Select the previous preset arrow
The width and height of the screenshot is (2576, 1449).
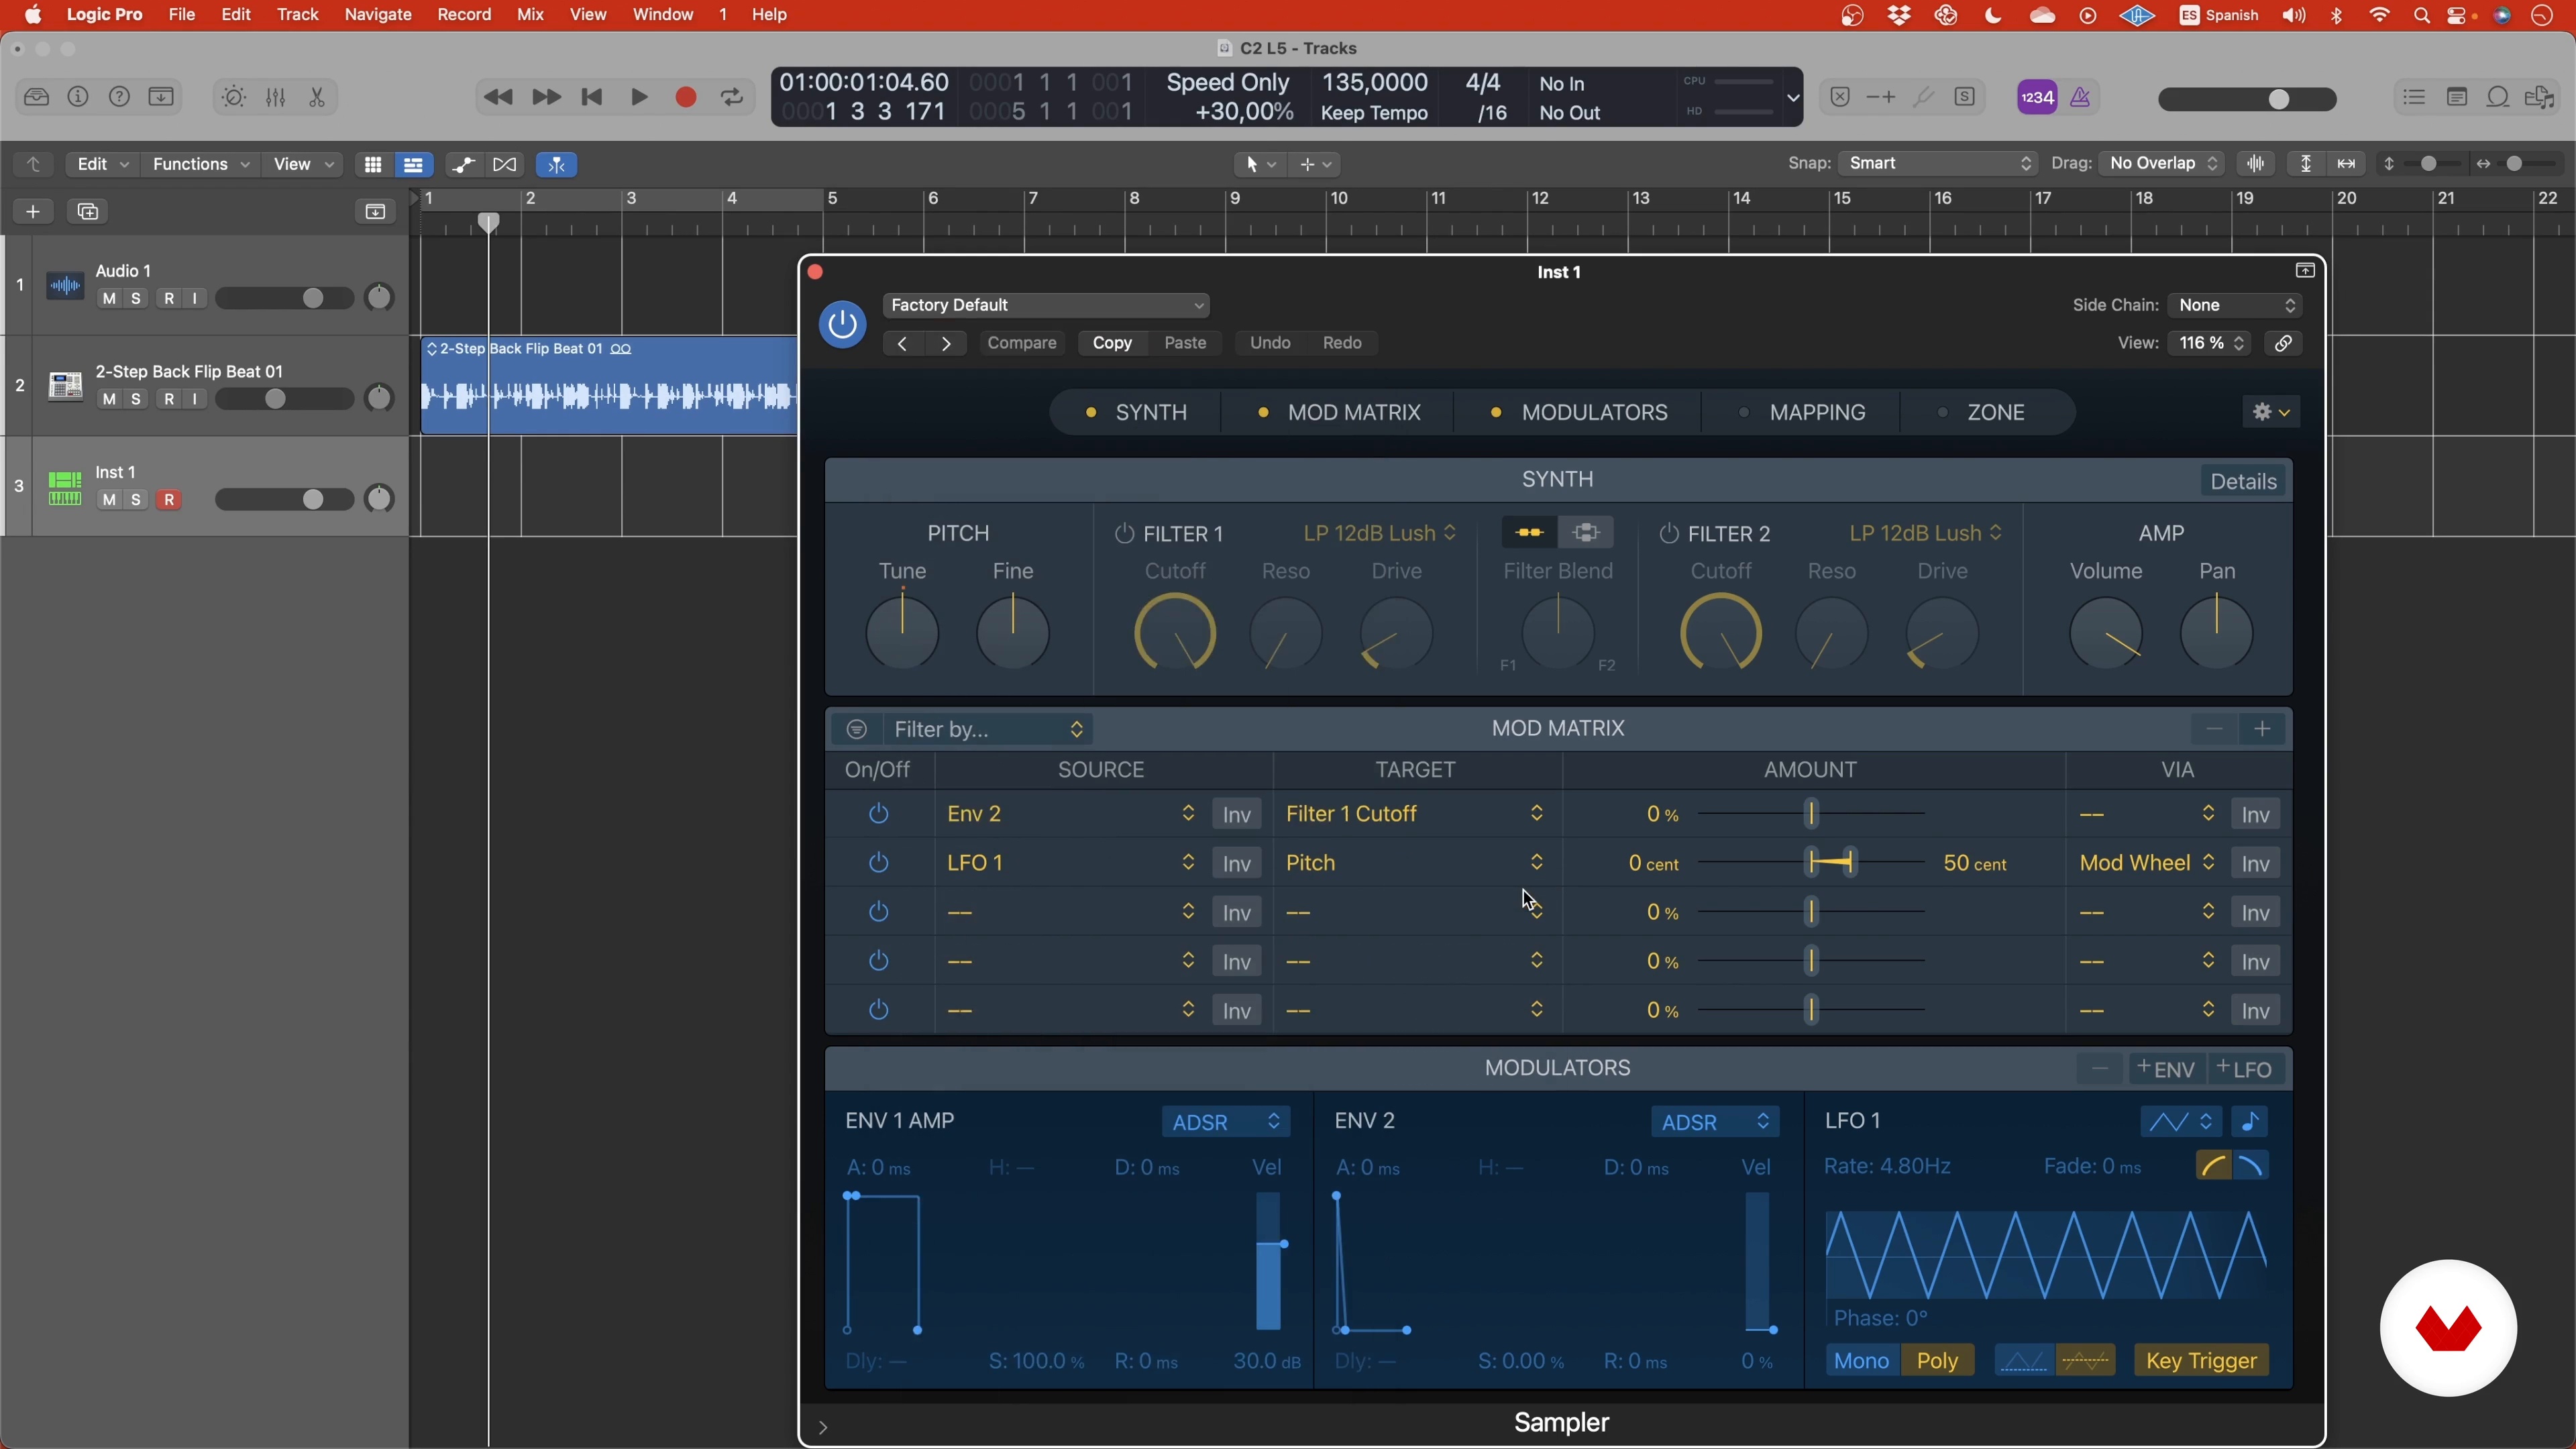(902, 343)
